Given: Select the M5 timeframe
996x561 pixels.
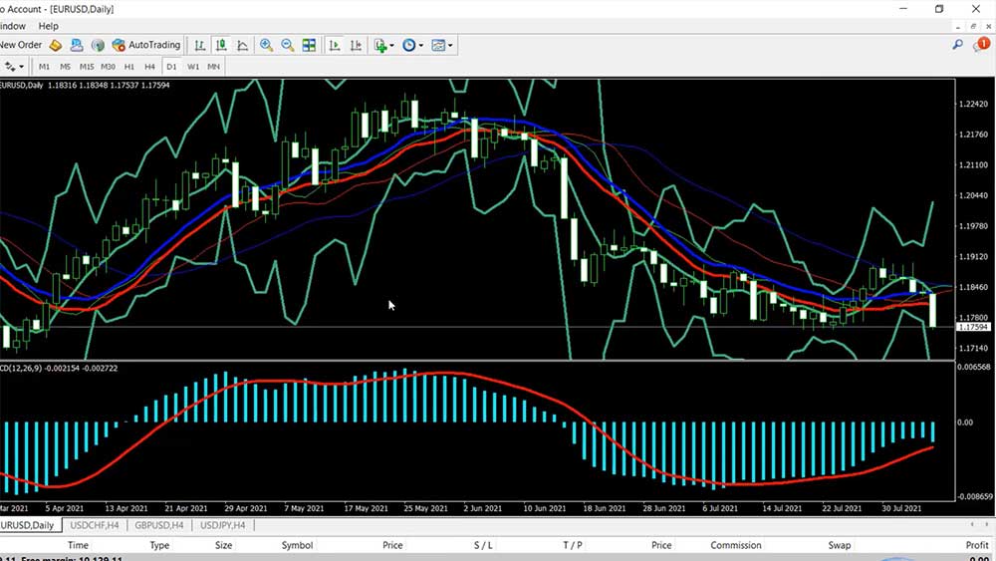Looking at the screenshot, I should tap(66, 66).
